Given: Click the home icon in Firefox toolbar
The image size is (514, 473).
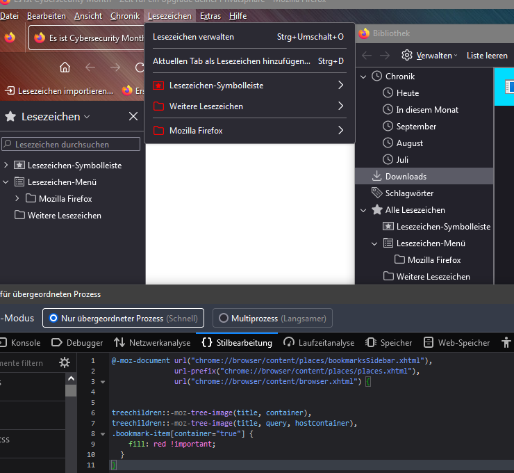Looking at the screenshot, I should 65,67.
